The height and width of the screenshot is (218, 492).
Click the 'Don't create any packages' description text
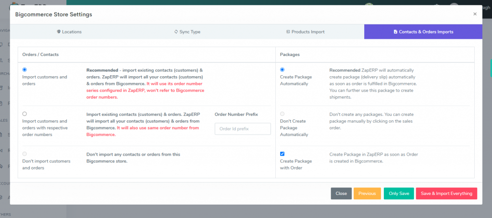(371, 121)
